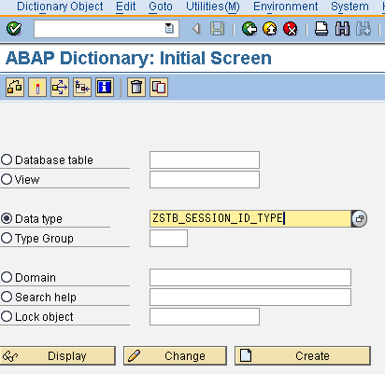
Task: Open the Edit menu
Action: [126, 7]
